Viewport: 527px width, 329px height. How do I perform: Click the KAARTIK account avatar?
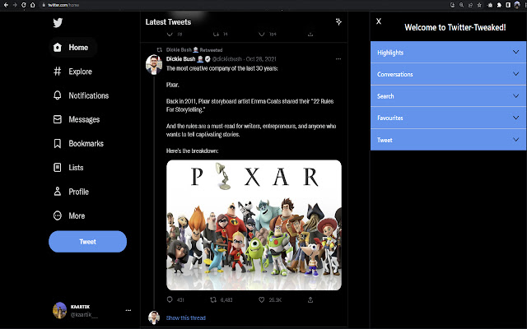coord(60,310)
